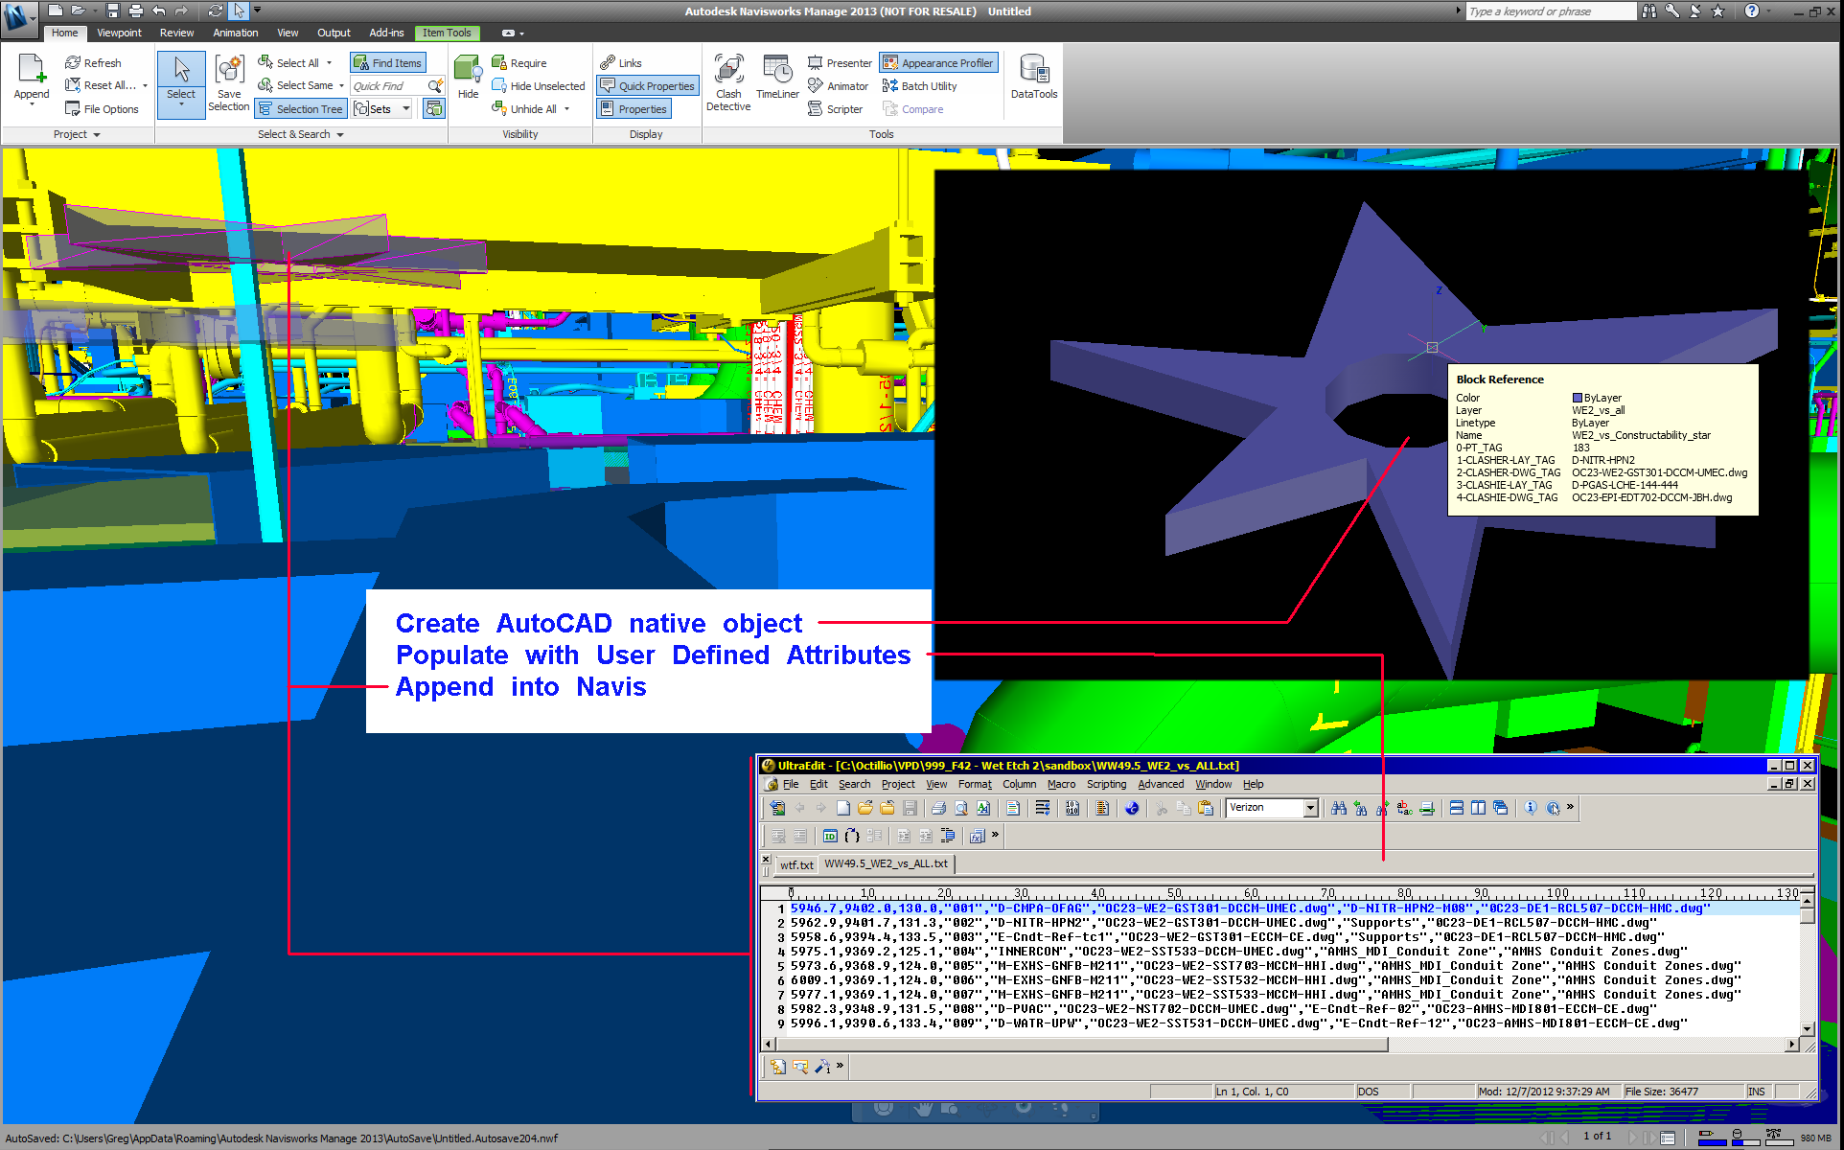Toggle the Properties panel button
1844x1150 pixels.
point(634,109)
